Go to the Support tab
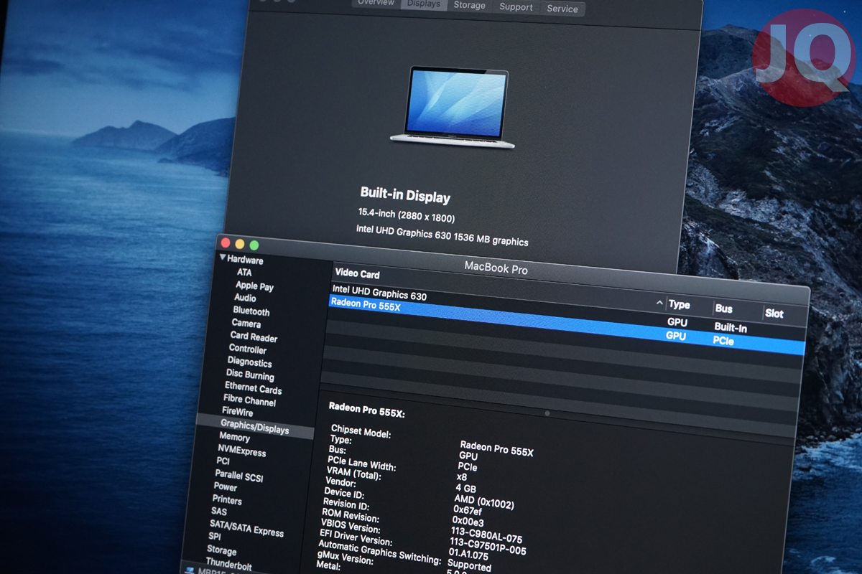 pyautogui.click(x=516, y=7)
